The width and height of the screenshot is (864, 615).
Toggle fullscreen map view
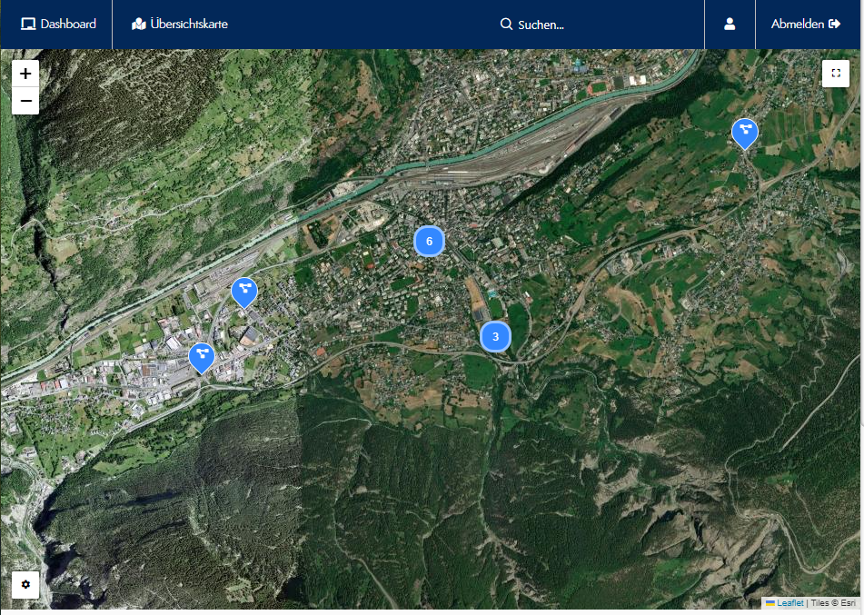click(835, 74)
